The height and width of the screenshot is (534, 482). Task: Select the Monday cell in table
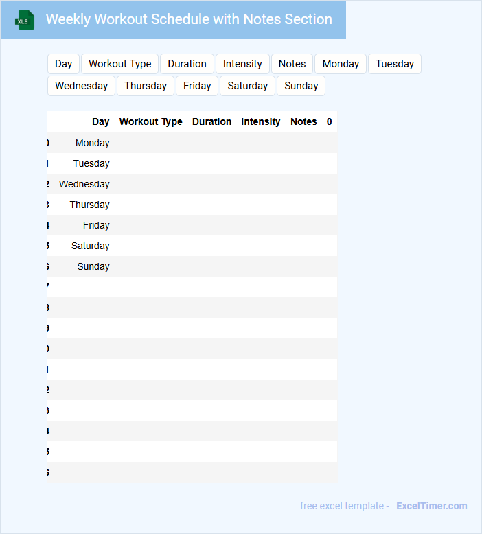[93, 143]
